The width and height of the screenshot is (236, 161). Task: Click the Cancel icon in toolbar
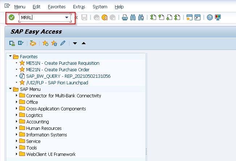coord(113,18)
